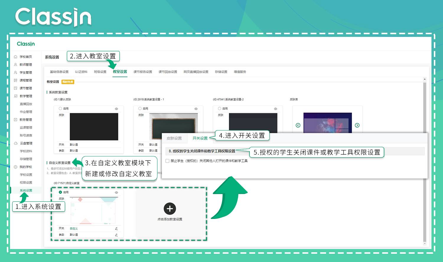Click the 默认皮肤 black skin thumbnail
This screenshot has width=443, height=262.
click(94, 127)
